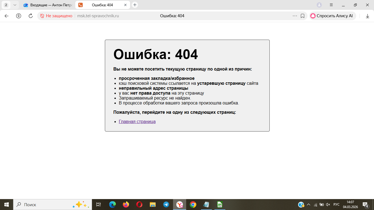This screenshot has width=374, height=210.
Task: Reload the current page
Action: click(x=31, y=16)
